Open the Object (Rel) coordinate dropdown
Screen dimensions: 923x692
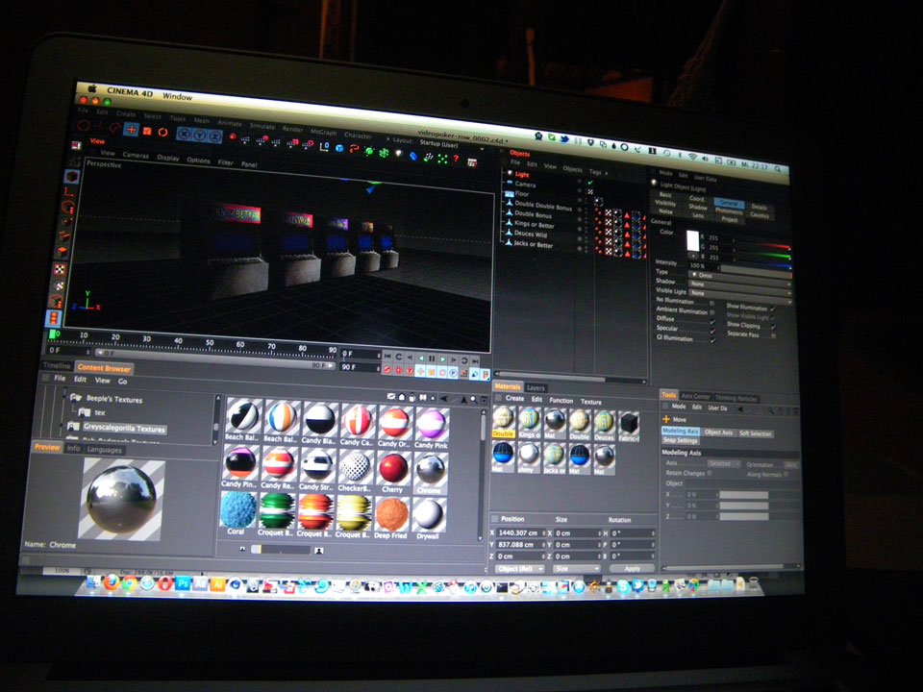pyautogui.click(x=519, y=568)
